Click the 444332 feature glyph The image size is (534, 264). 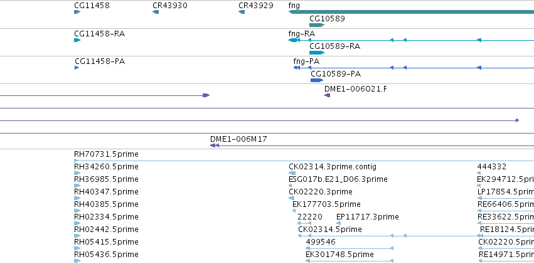[479, 173]
